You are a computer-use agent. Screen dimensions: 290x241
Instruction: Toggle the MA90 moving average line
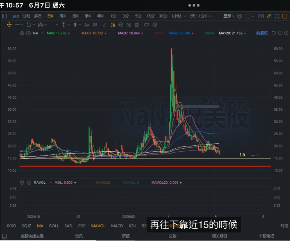tap(209, 33)
